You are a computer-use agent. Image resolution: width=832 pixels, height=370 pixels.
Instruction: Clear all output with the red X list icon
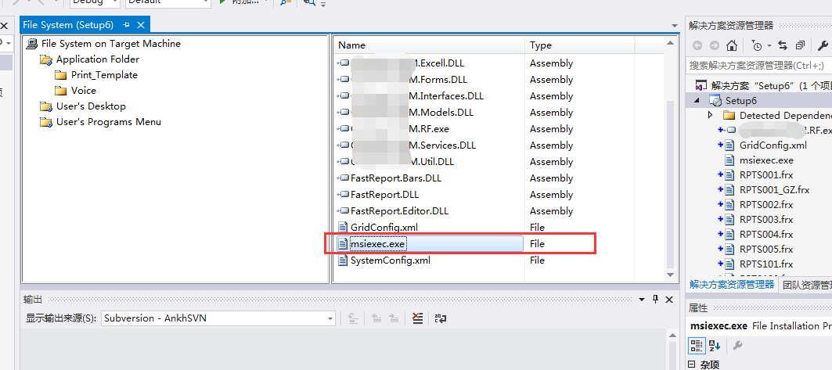418,318
